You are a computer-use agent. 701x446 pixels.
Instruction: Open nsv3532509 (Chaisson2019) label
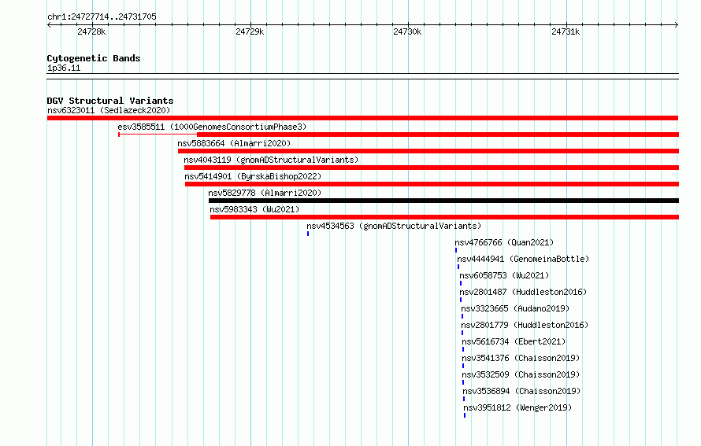pos(521,374)
